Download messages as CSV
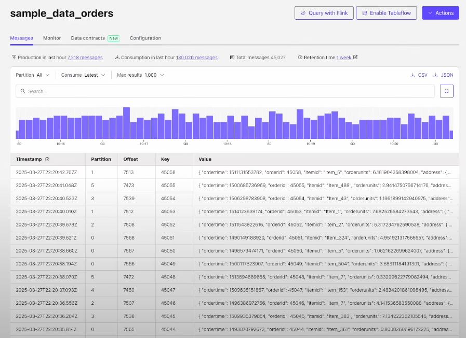Viewport: 466px width, 338px height. click(x=419, y=75)
